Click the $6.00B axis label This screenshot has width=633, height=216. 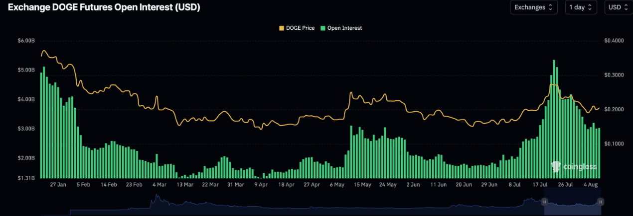pyautogui.click(x=25, y=40)
